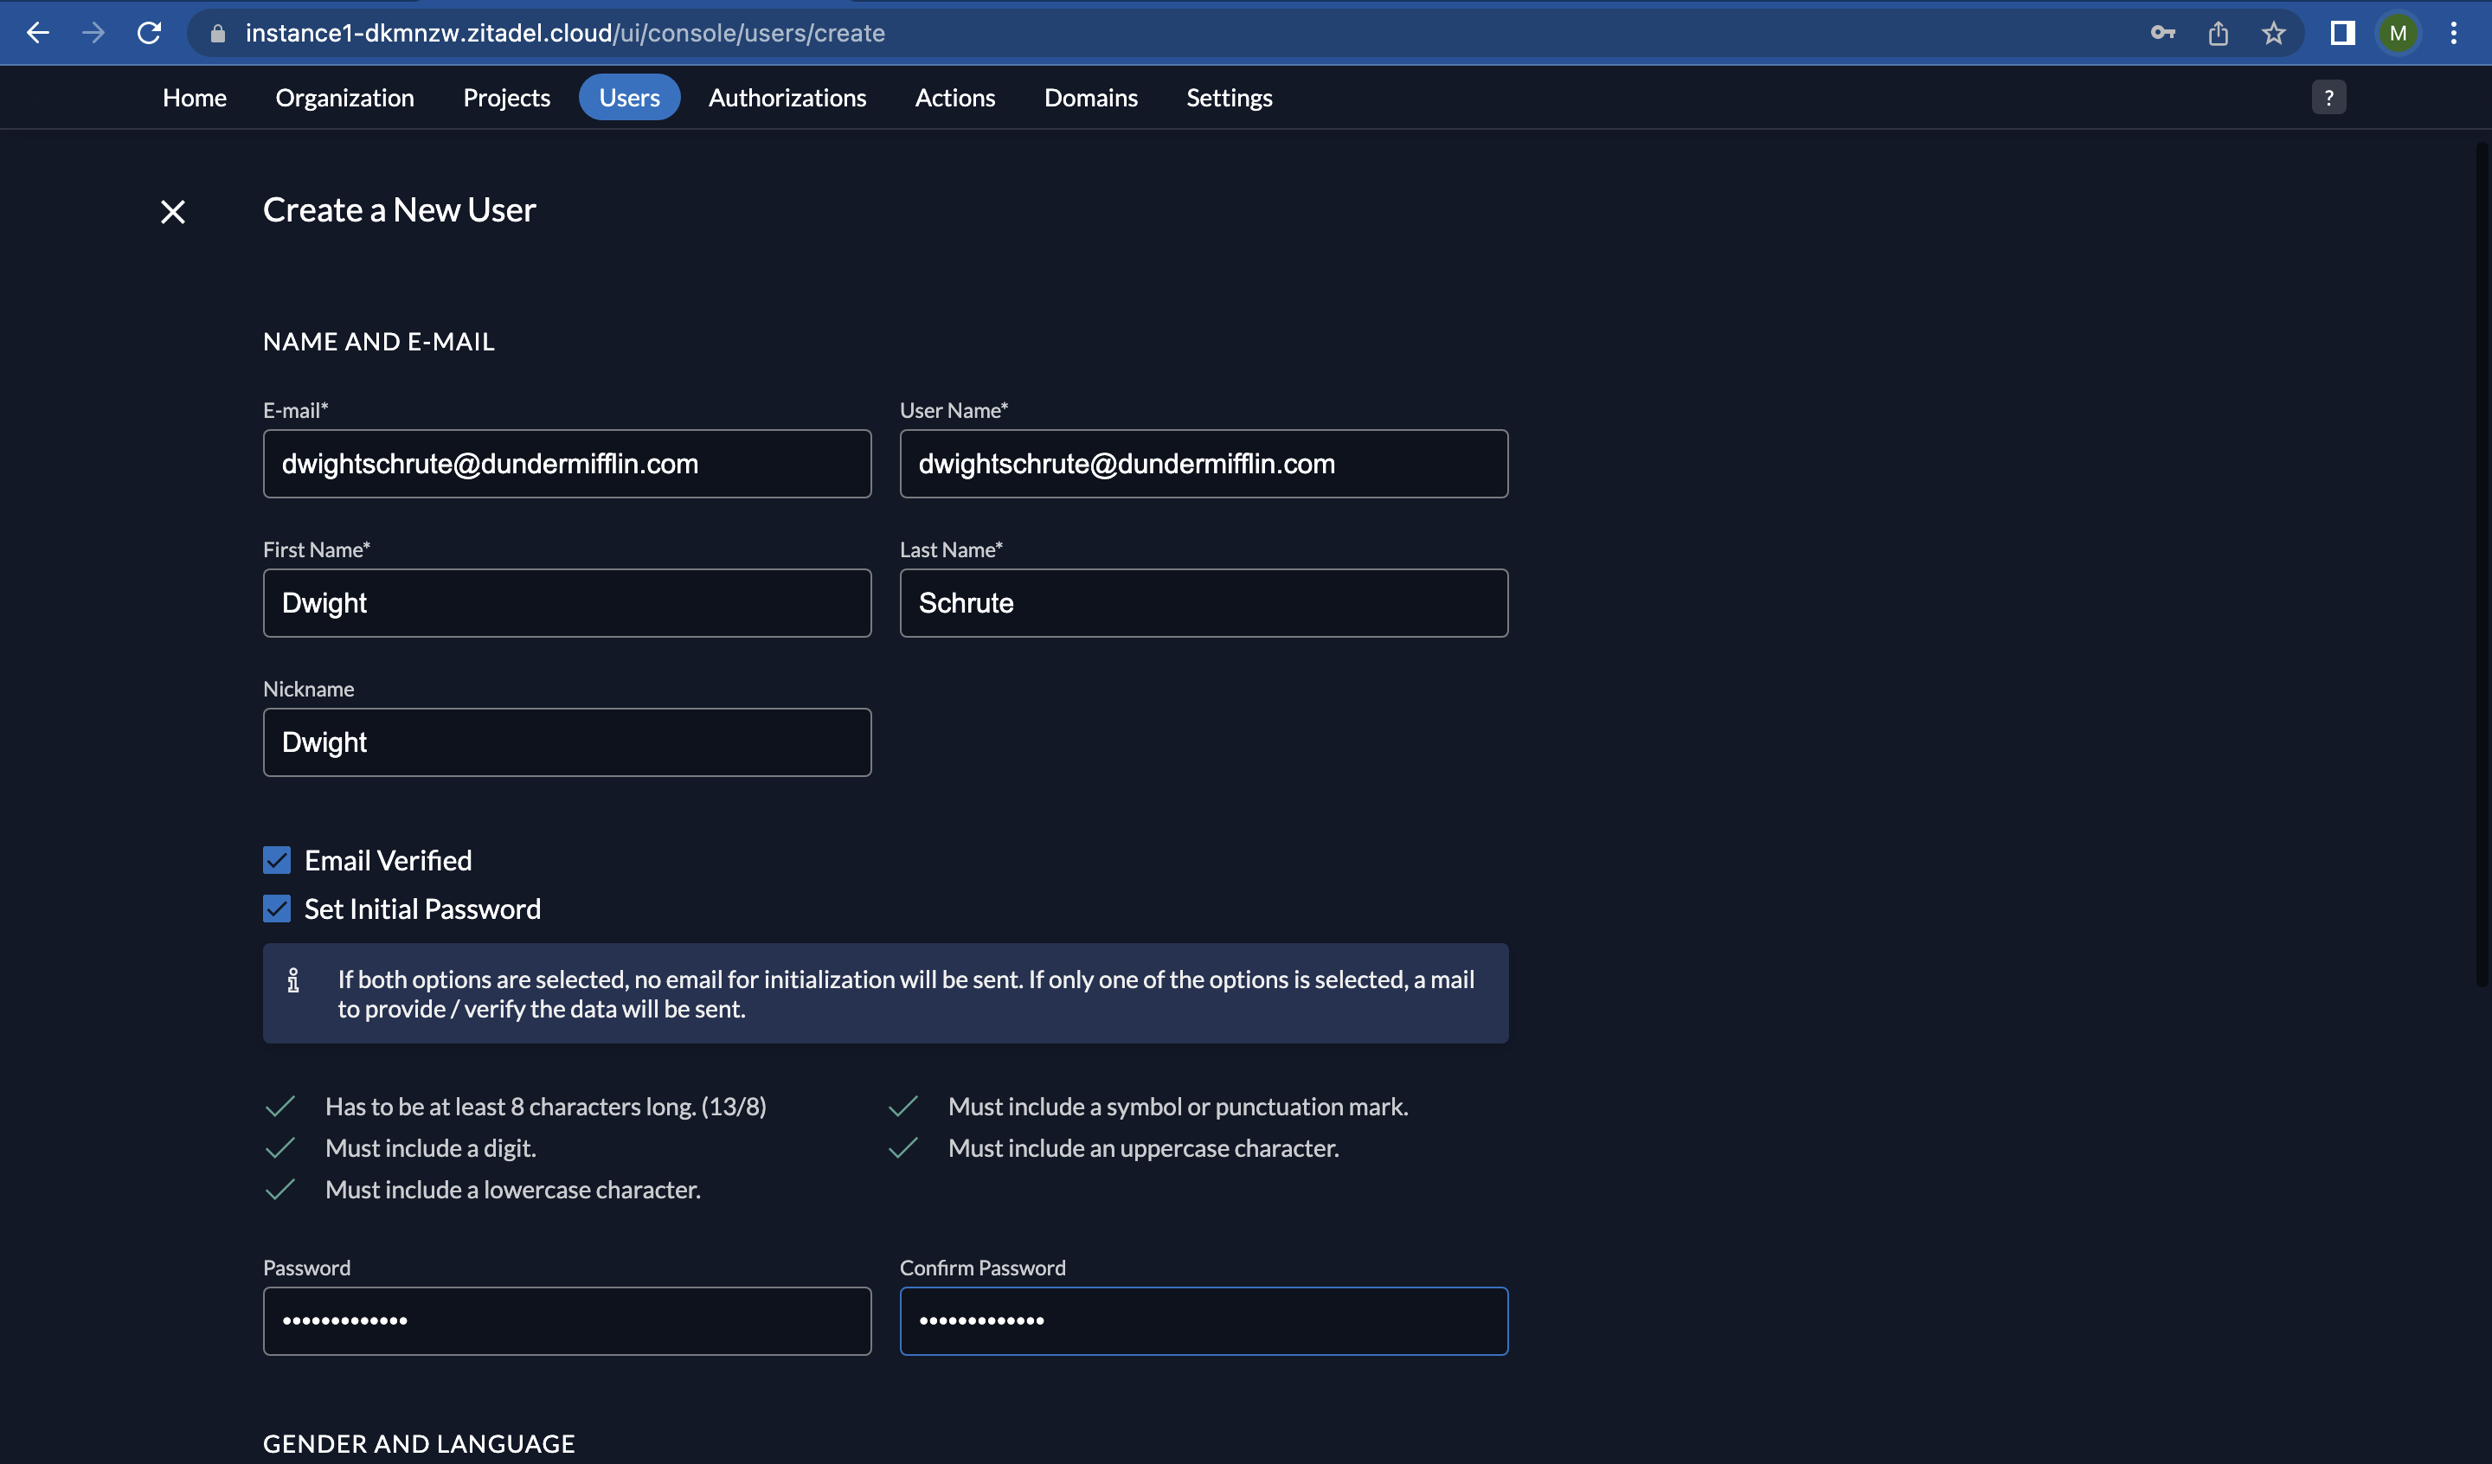Click the Domains navigation icon
This screenshot has width=2492, height=1464.
click(x=1089, y=96)
